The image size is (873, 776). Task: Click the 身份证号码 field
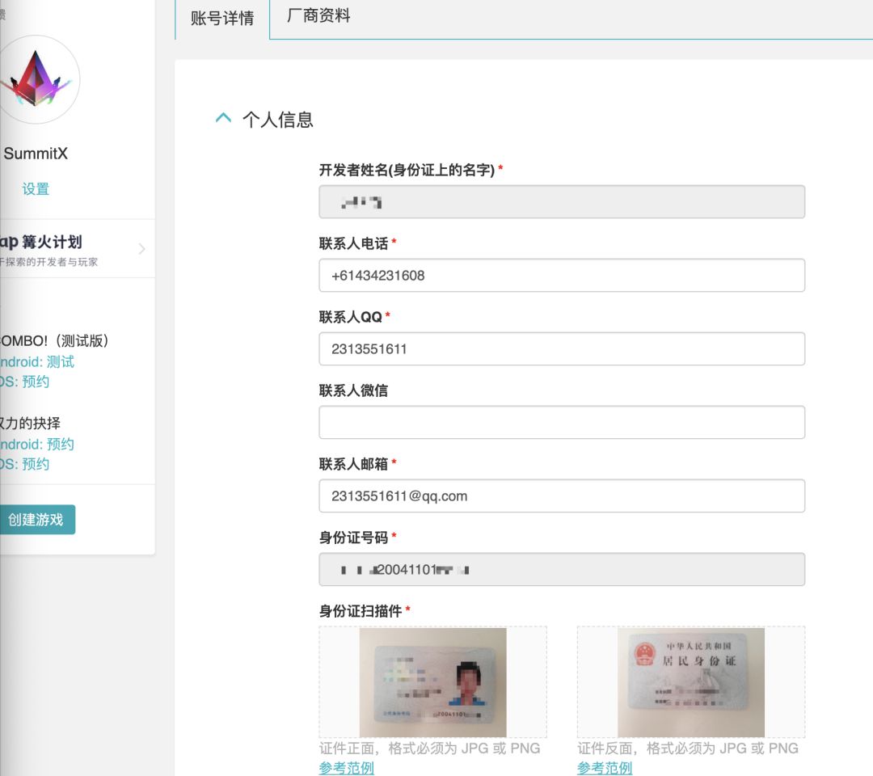coord(562,569)
